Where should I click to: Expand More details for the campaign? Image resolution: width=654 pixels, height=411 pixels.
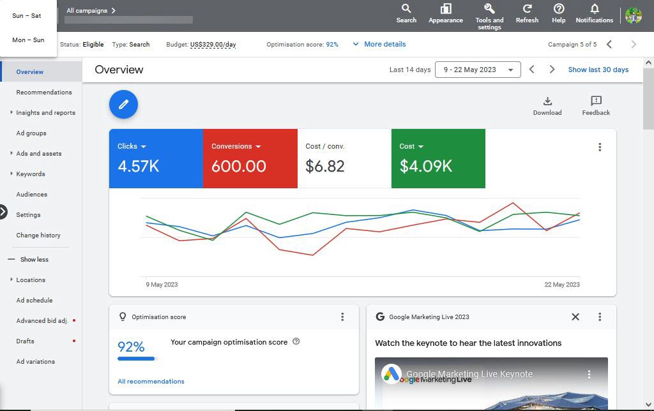(379, 44)
